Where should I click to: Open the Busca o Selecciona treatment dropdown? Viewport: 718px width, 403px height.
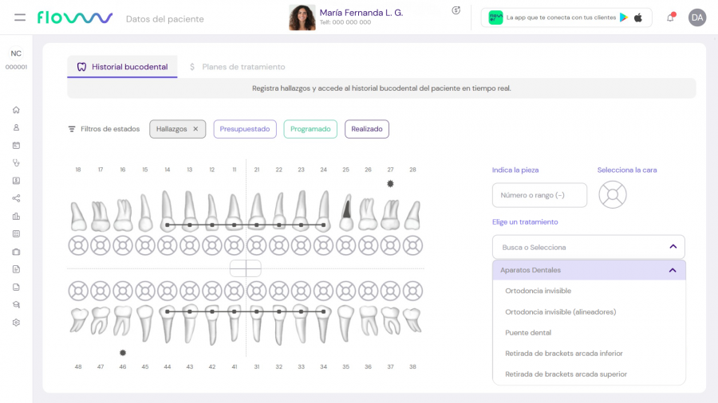pos(588,247)
